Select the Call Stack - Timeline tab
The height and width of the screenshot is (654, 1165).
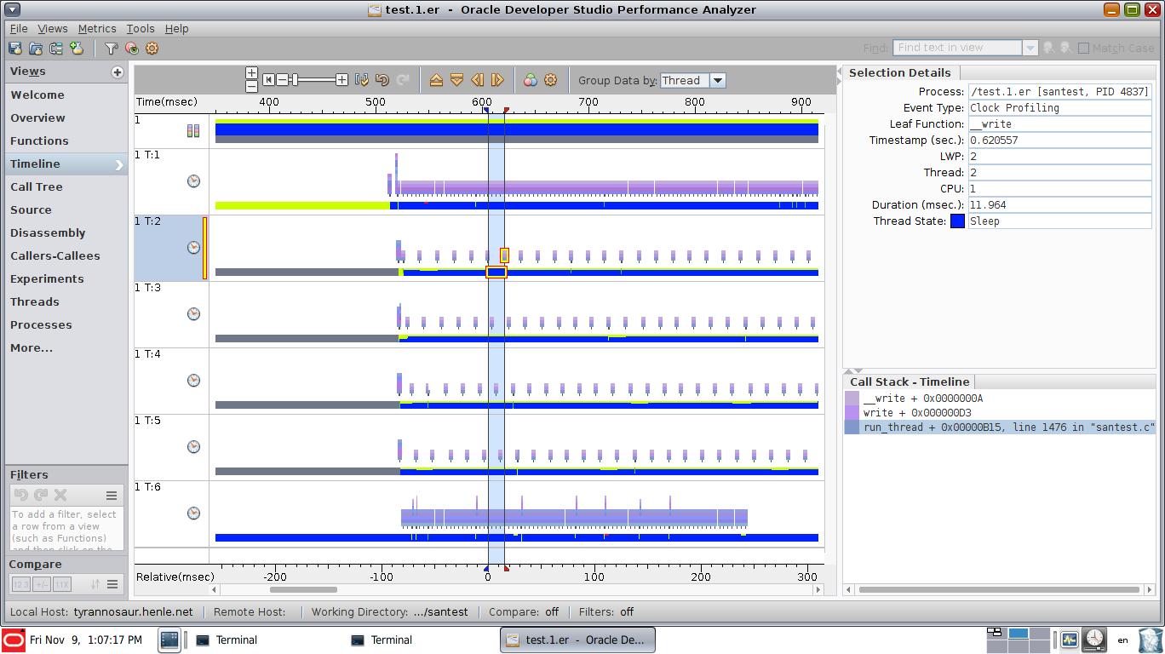(909, 381)
